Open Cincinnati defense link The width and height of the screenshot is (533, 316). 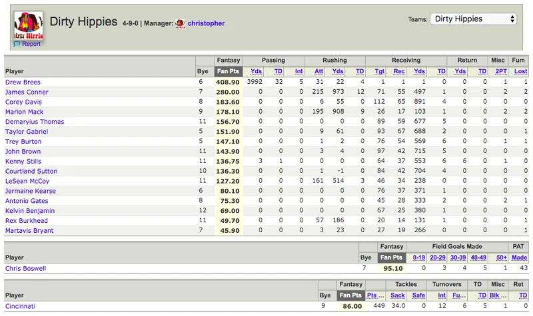(x=20, y=306)
